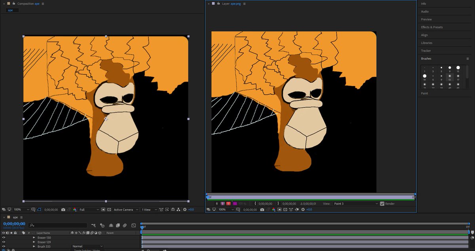Open the Tracker panel
Image resolution: width=475 pixels, height=251 pixels.
pyautogui.click(x=426, y=51)
